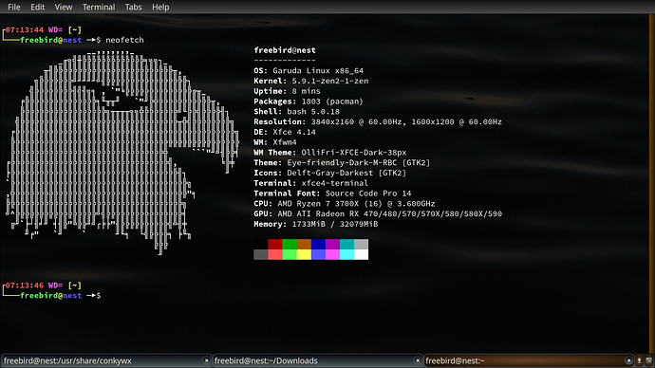This screenshot has width=655, height=368.
Task: Click 'Terminal Font: Source Code Pro 14'
Action: pyautogui.click(x=332, y=193)
